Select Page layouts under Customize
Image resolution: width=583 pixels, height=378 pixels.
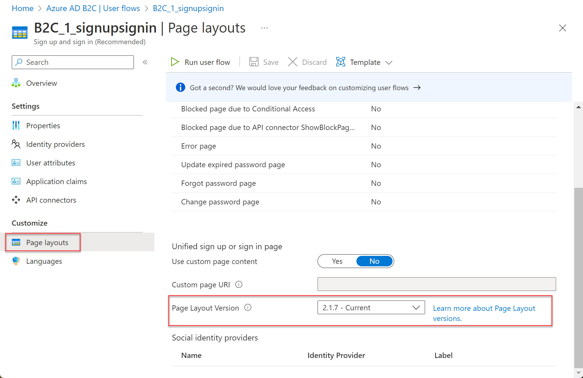(47, 242)
